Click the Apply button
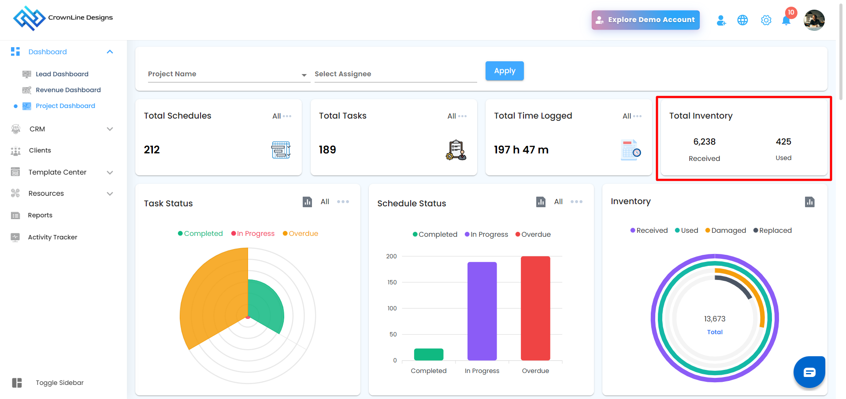This screenshot has width=846, height=399. pos(505,71)
